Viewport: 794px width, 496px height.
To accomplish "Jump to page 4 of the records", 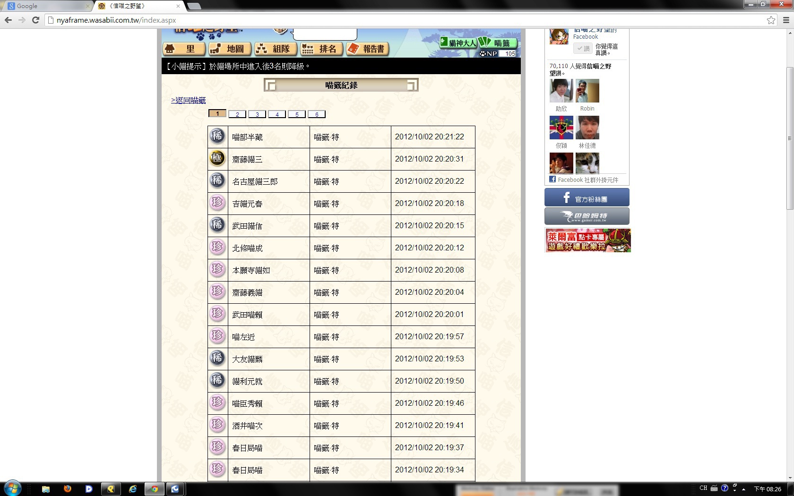I will click(x=277, y=114).
